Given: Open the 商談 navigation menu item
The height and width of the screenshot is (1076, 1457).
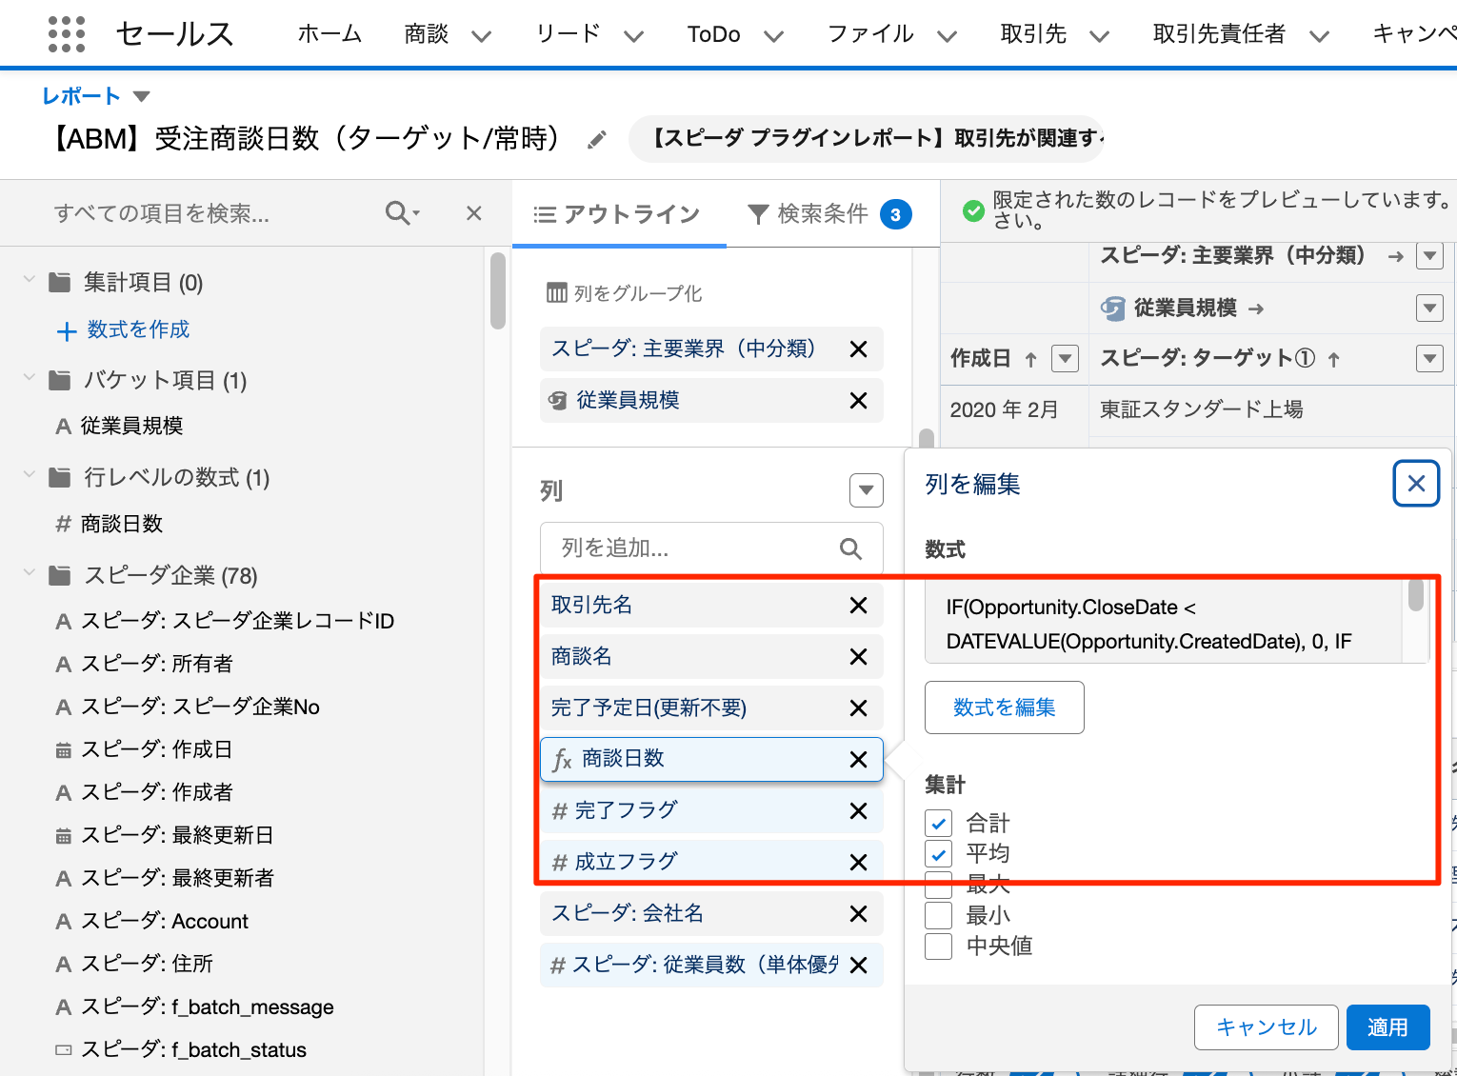Looking at the screenshot, I should click(x=427, y=35).
